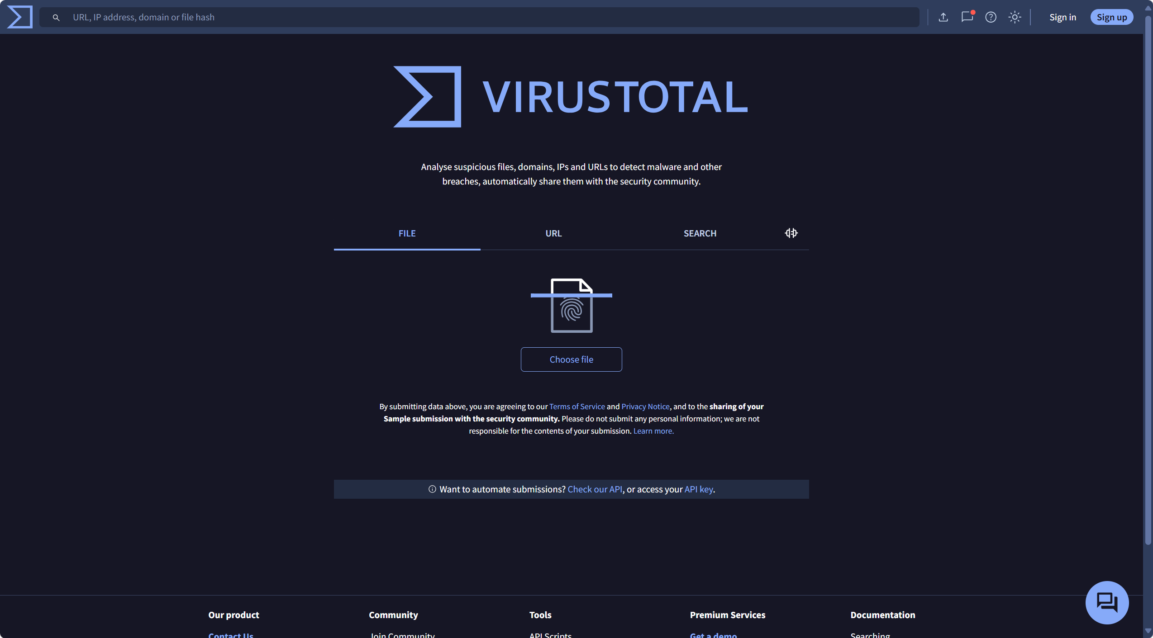This screenshot has height=638, width=1153.
Task: Open the chat widget bubble
Action: point(1106,602)
